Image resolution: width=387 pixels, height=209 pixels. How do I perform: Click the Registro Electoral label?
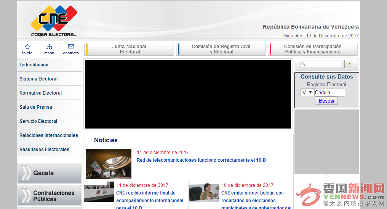click(x=326, y=85)
